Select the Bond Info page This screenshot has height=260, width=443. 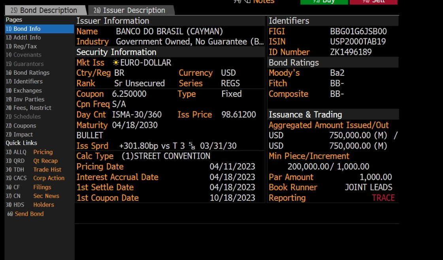pos(39,29)
